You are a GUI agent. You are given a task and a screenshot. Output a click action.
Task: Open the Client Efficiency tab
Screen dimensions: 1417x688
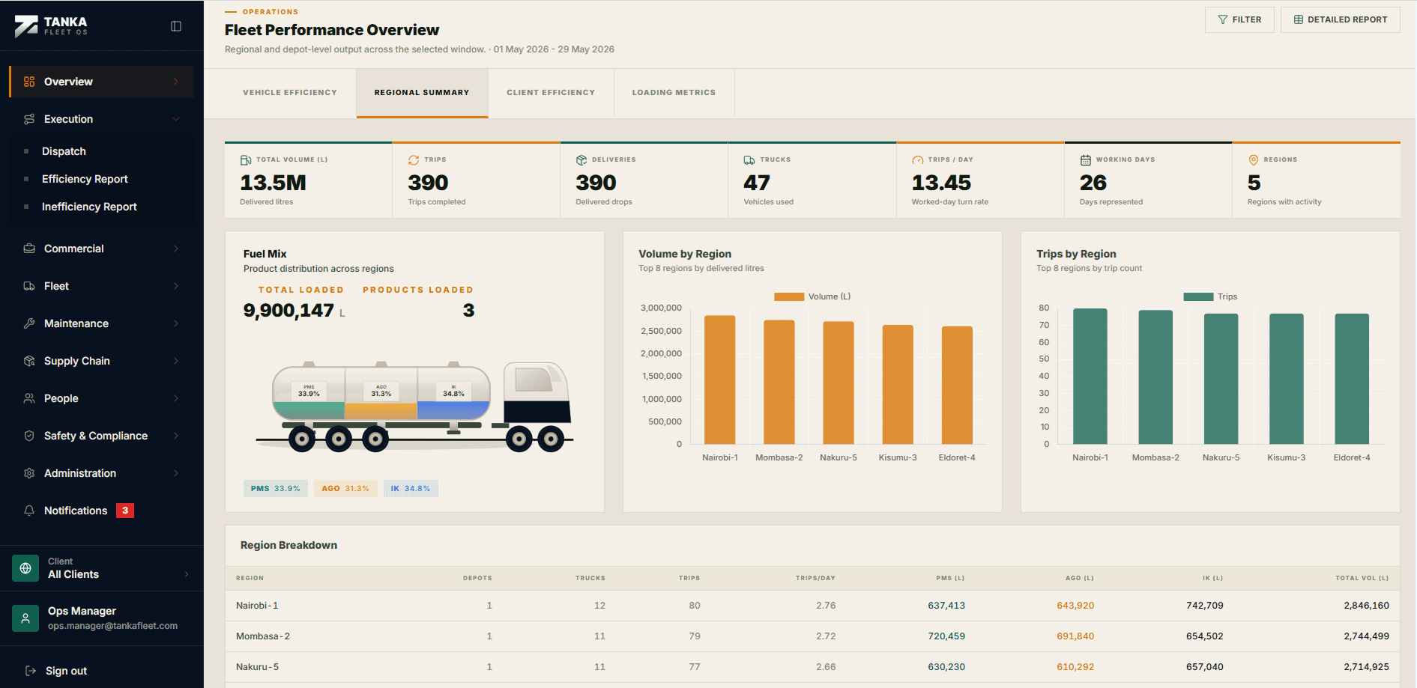pos(551,93)
